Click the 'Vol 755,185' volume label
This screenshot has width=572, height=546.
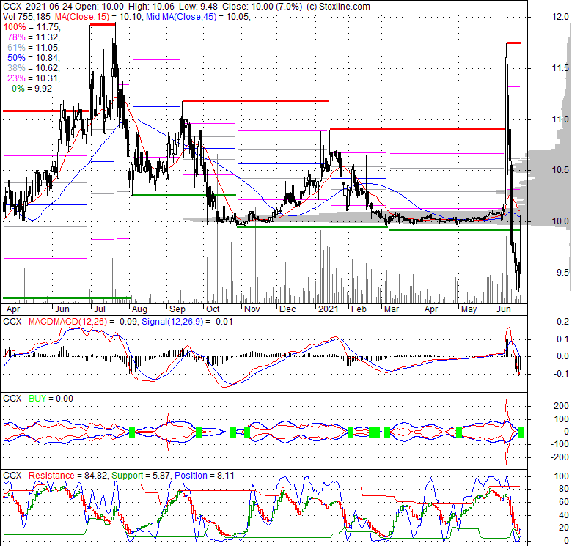(27, 17)
